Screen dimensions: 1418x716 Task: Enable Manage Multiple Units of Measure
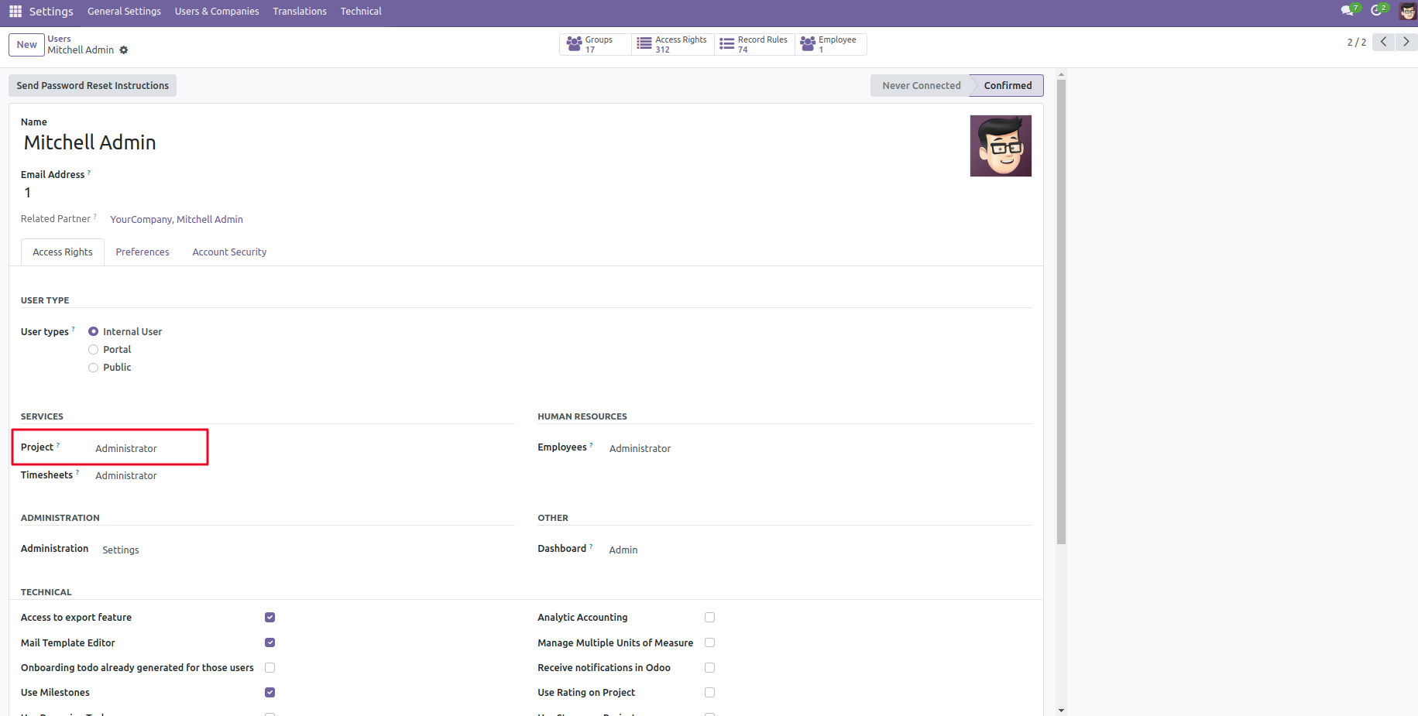[710, 642]
